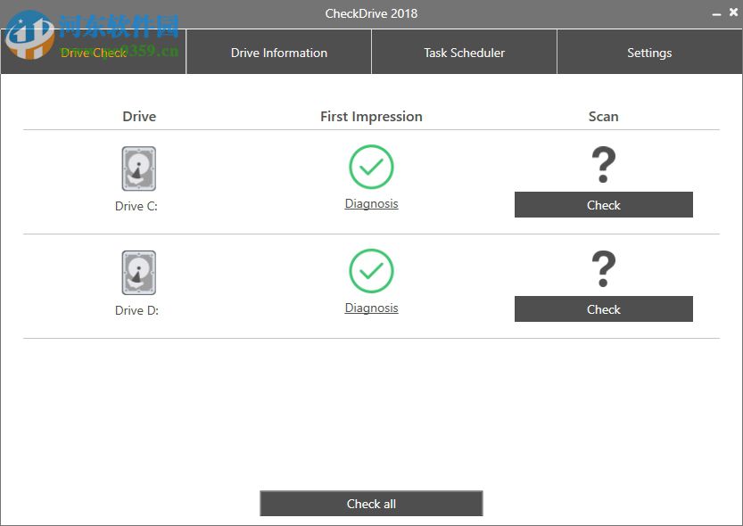Viewport: 743px width, 526px height.
Task: Open the Task Scheduler tab
Action: (x=464, y=52)
